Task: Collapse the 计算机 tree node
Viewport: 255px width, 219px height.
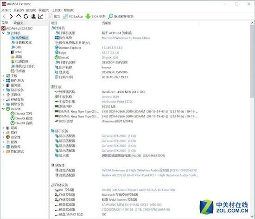Action: (x=3, y=33)
